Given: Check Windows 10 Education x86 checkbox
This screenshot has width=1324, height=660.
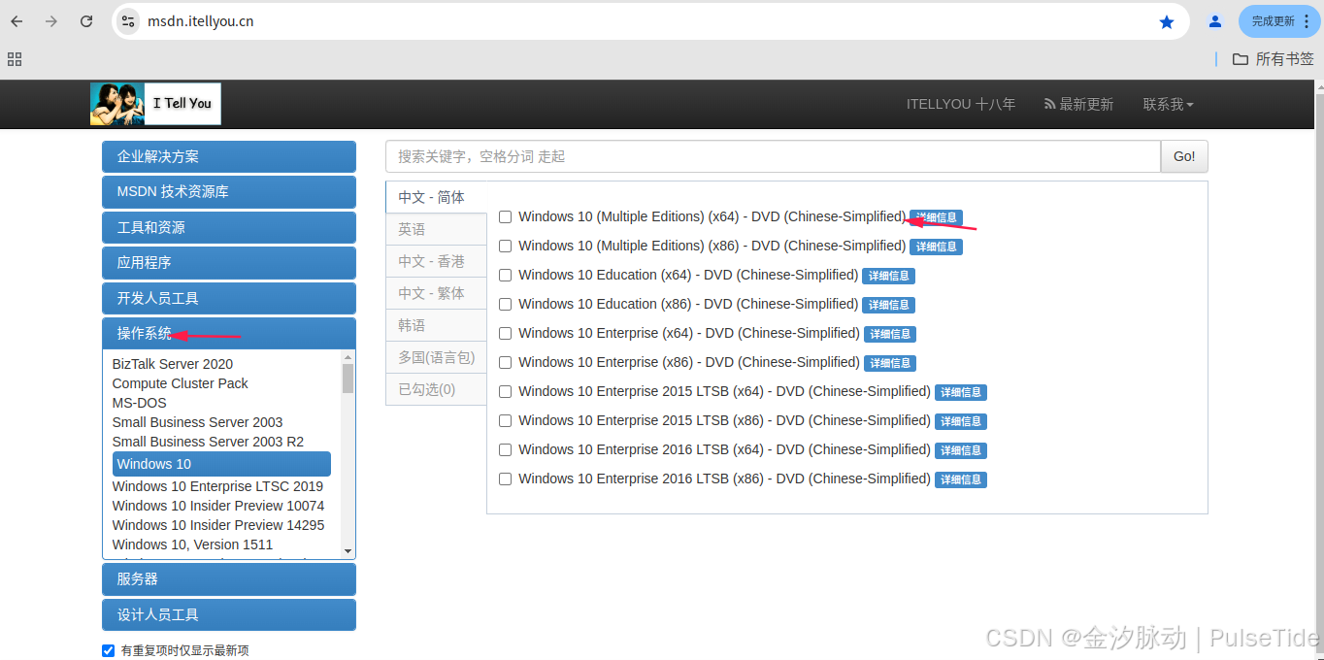Looking at the screenshot, I should pos(505,305).
